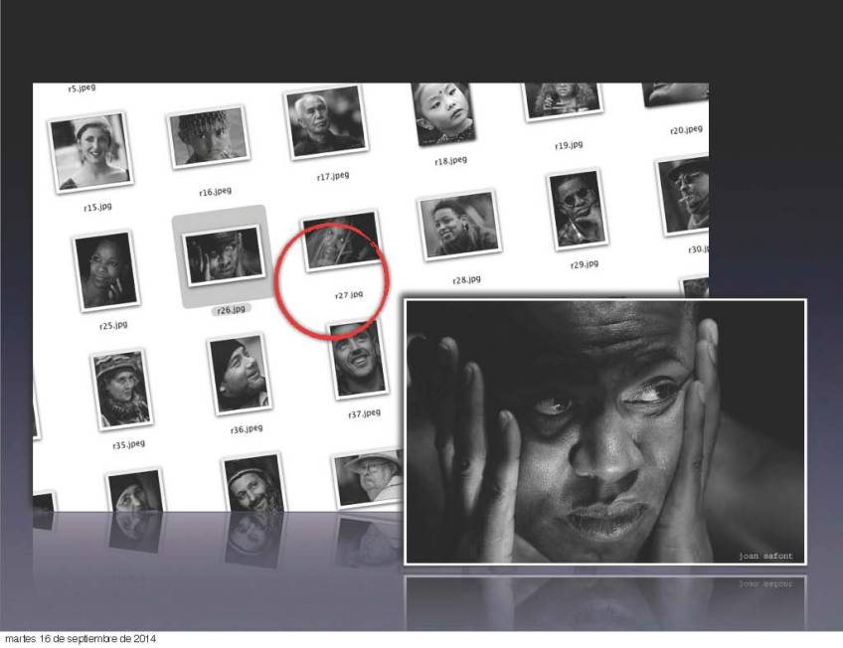The height and width of the screenshot is (648, 843).
Task: Click the r17.jpeg portrait thumbnail
Action: pyautogui.click(x=326, y=122)
